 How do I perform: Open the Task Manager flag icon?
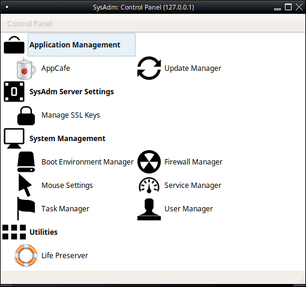(26, 209)
